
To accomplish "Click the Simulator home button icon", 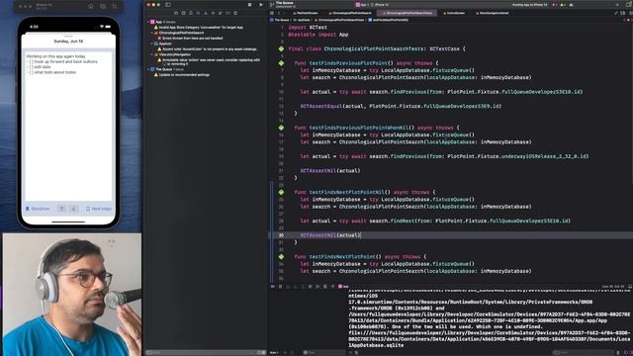I will [91, 7].
